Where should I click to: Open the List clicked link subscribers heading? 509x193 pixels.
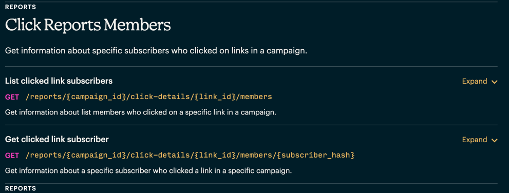59,81
